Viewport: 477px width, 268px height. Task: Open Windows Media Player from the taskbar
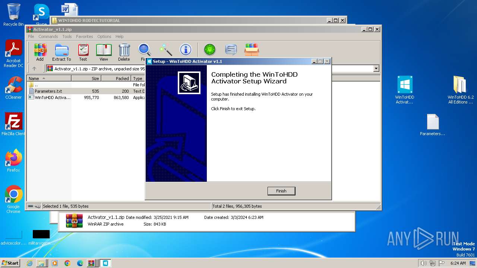point(55,263)
